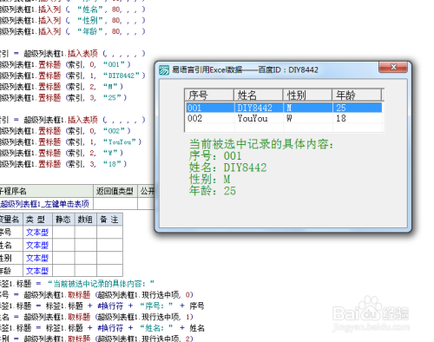Click the 类型 column header in variable table
Screen dimensions: 434x342
click(37, 220)
